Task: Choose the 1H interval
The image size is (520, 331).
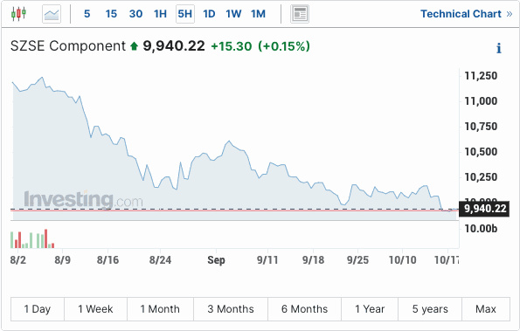Action: click(160, 14)
